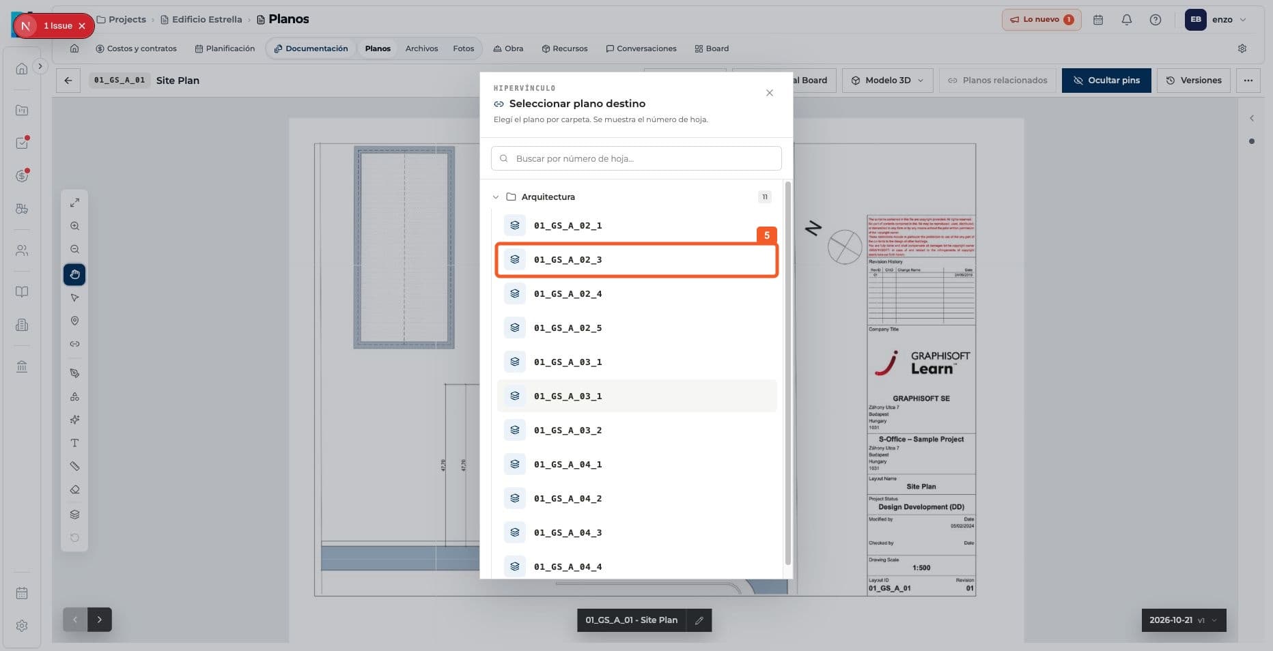Switch to the Archivos tab
The height and width of the screenshot is (651, 1273).
(421, 48)
